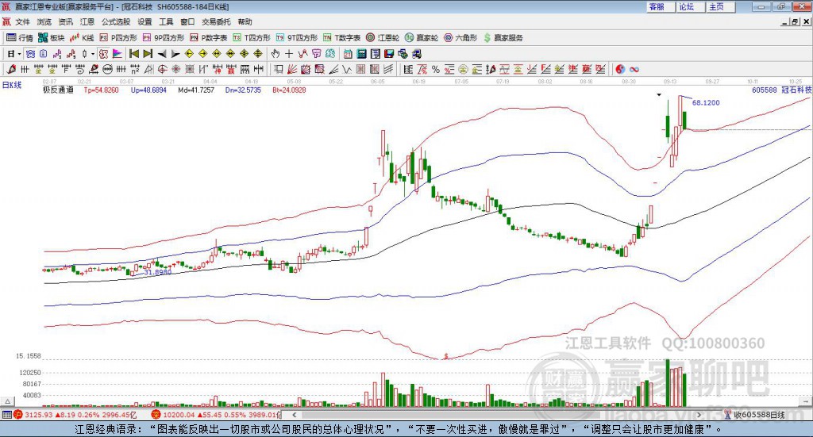Jump to last bar with skip-to-end icon
The height and width of the screenshot is (437, 813).
148,54
